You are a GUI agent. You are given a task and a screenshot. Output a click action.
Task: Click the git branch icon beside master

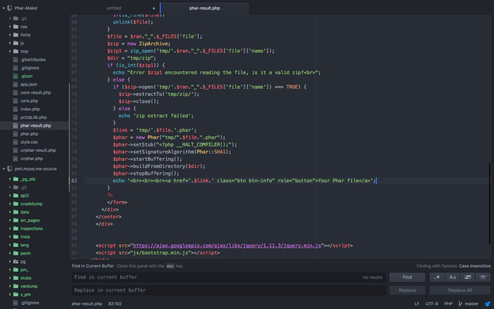[x=460, y=304]
